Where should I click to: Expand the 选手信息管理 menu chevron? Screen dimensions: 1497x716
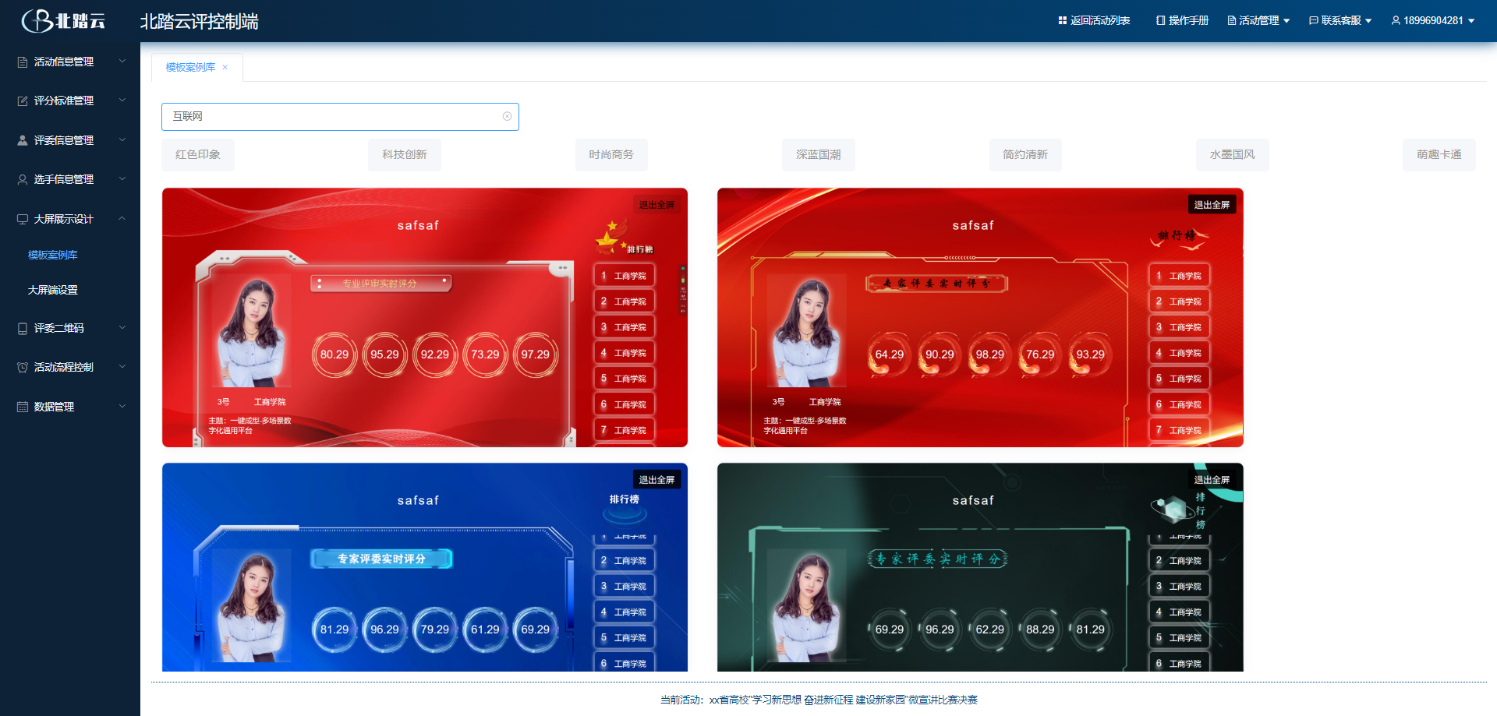[x=122, y=178]
